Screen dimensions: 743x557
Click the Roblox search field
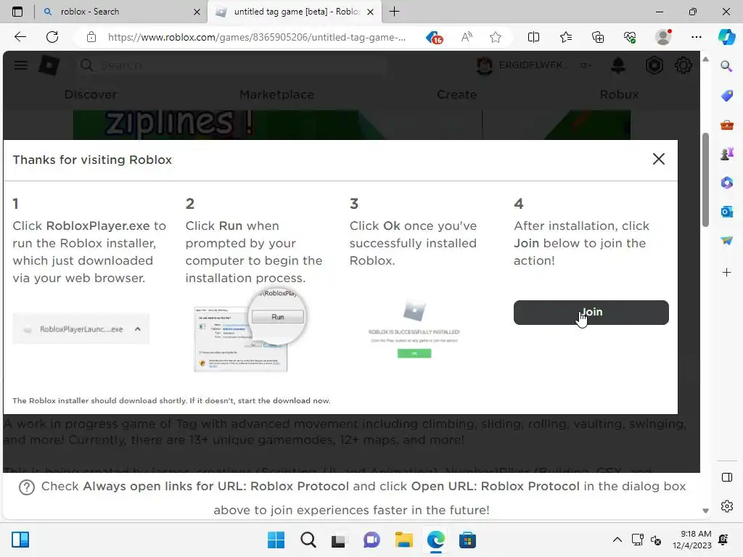[232, 65]
